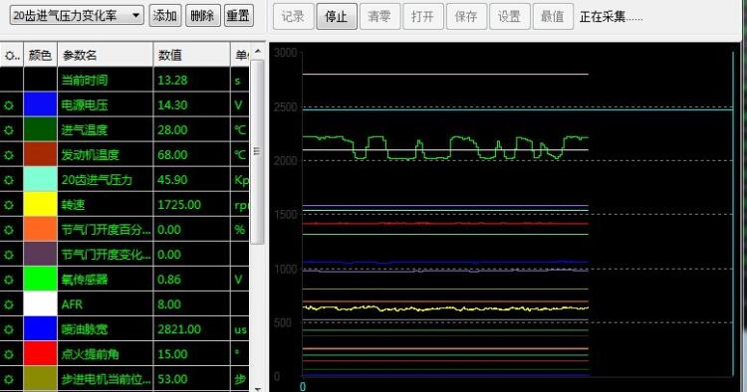
Task: Click the scroll up arrow of parameter list
Action: [x=257, y=51]
